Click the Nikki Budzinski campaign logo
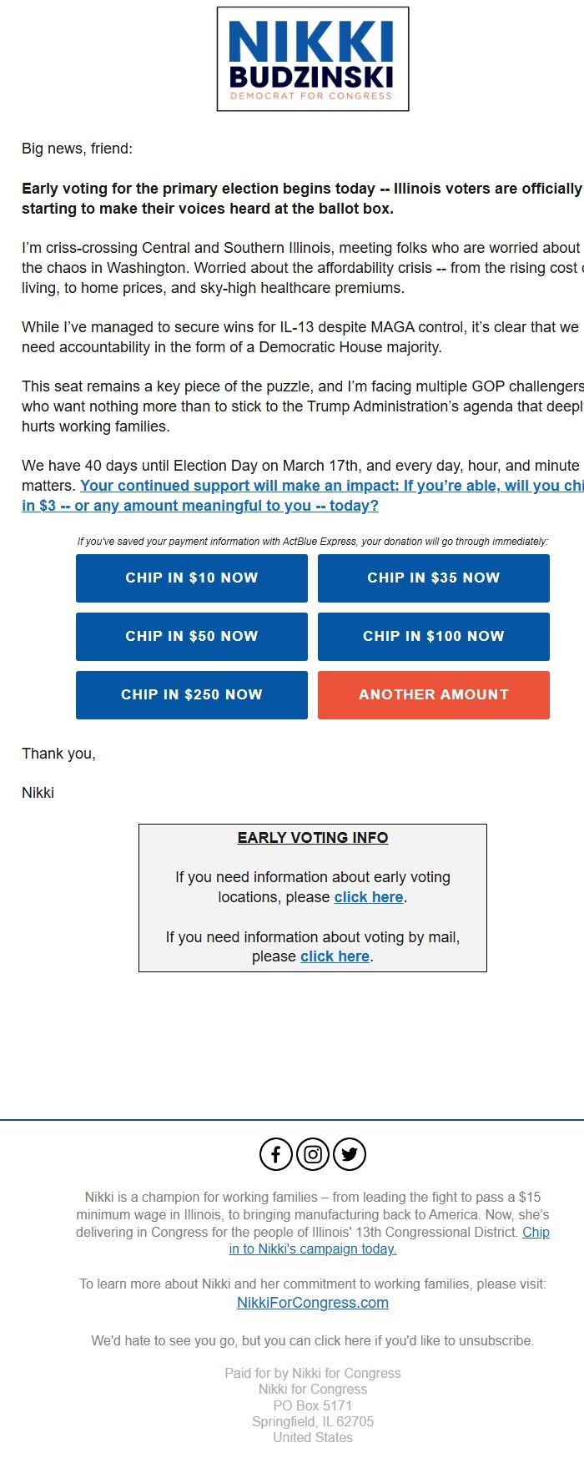Viewport: 584px width, 1463px height. pos(312,58)
